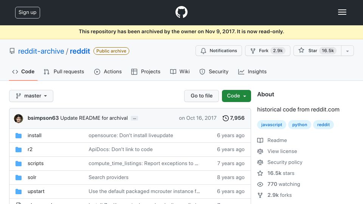
Task: Click the scripts folder icon
Action: (x=19, y=164)
